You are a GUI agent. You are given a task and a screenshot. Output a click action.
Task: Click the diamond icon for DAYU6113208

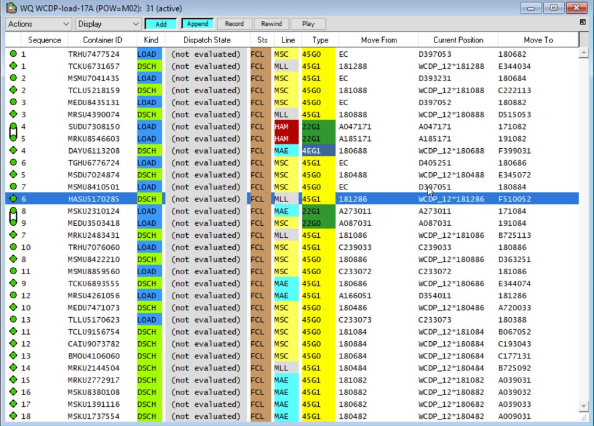13,151
